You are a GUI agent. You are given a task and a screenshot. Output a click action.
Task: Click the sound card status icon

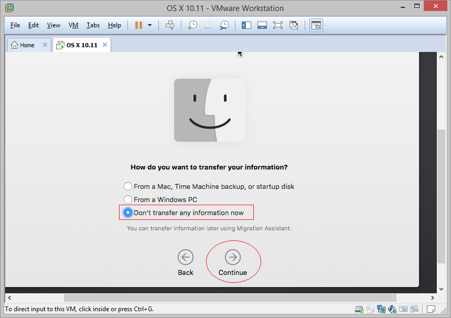point(392,310)
